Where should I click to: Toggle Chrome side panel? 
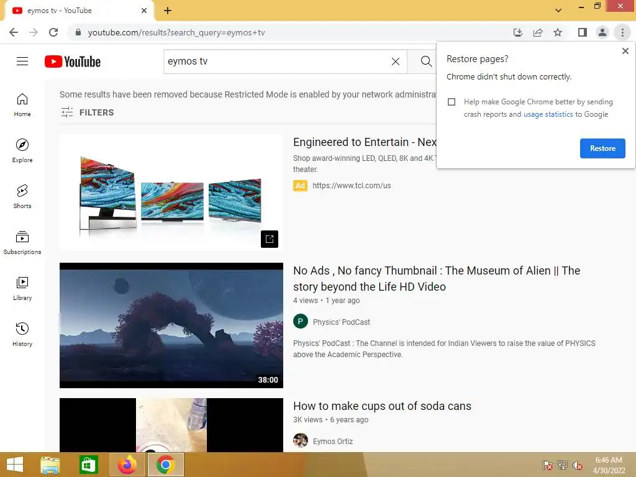click(x=583, y=32)
